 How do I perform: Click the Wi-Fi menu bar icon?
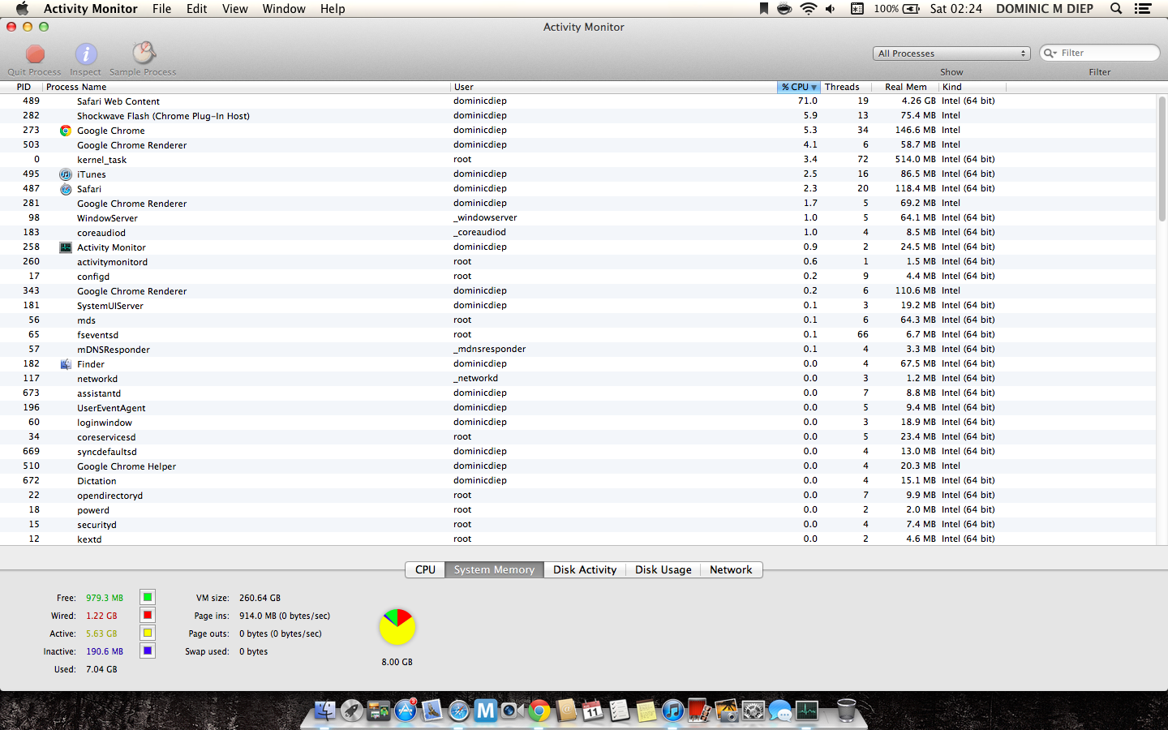tap(808, 9)
